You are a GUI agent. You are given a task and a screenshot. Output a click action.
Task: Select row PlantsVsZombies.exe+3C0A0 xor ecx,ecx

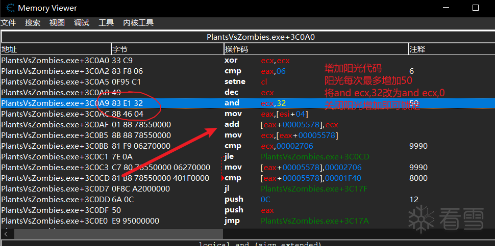click(247, 61)
